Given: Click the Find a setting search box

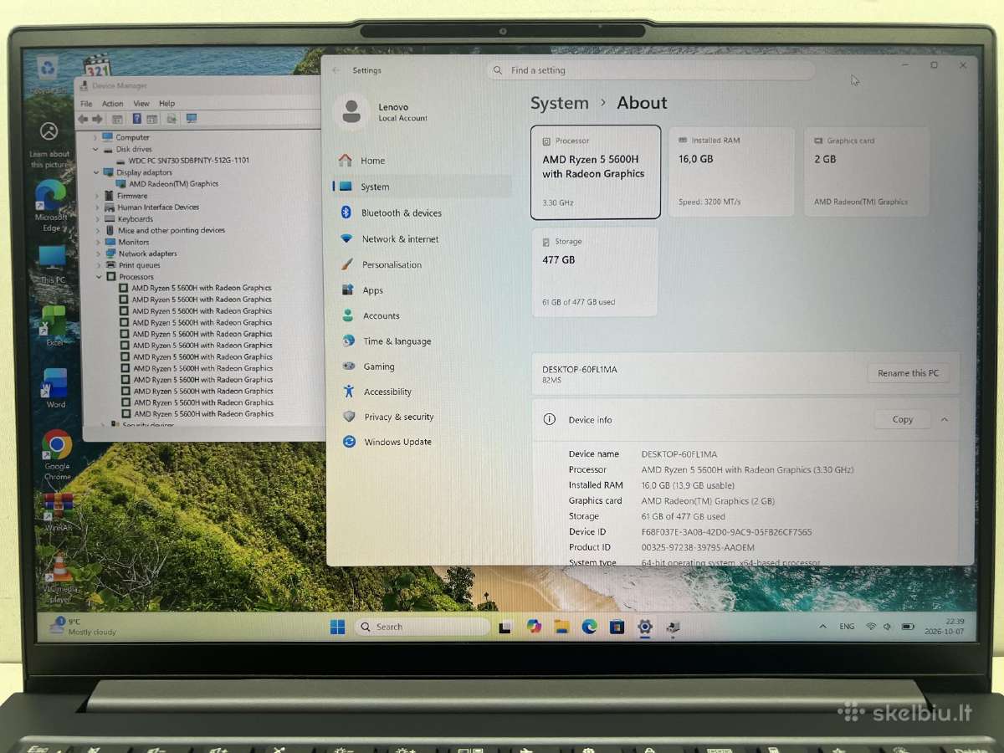Looking at the screenshot, I should [x=650, y=70].
